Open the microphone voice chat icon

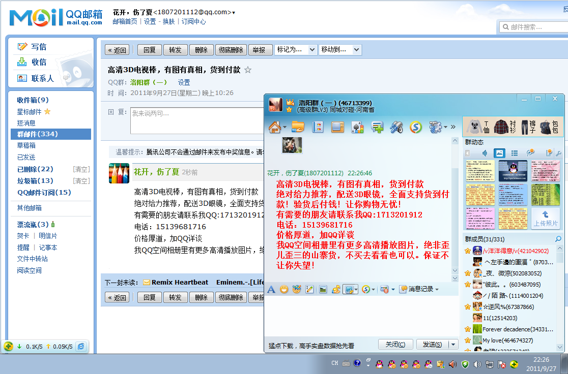click(396, 127)
